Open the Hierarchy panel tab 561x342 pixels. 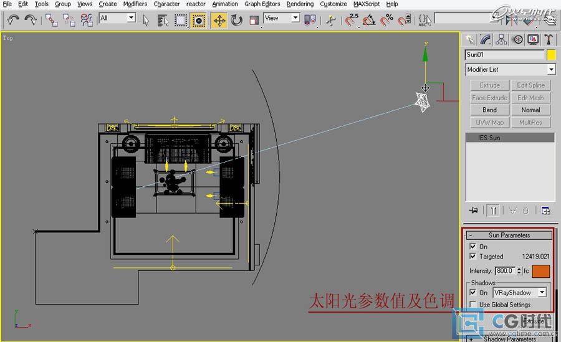501,39
